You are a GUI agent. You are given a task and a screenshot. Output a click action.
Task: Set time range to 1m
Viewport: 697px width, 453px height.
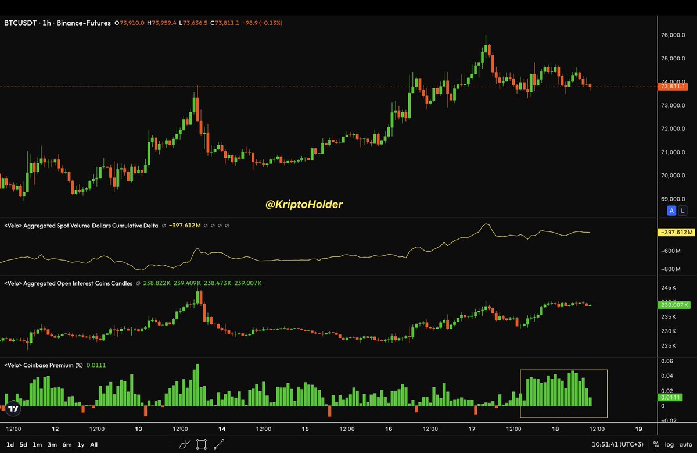pyautogui.click(x=37, y=444)
